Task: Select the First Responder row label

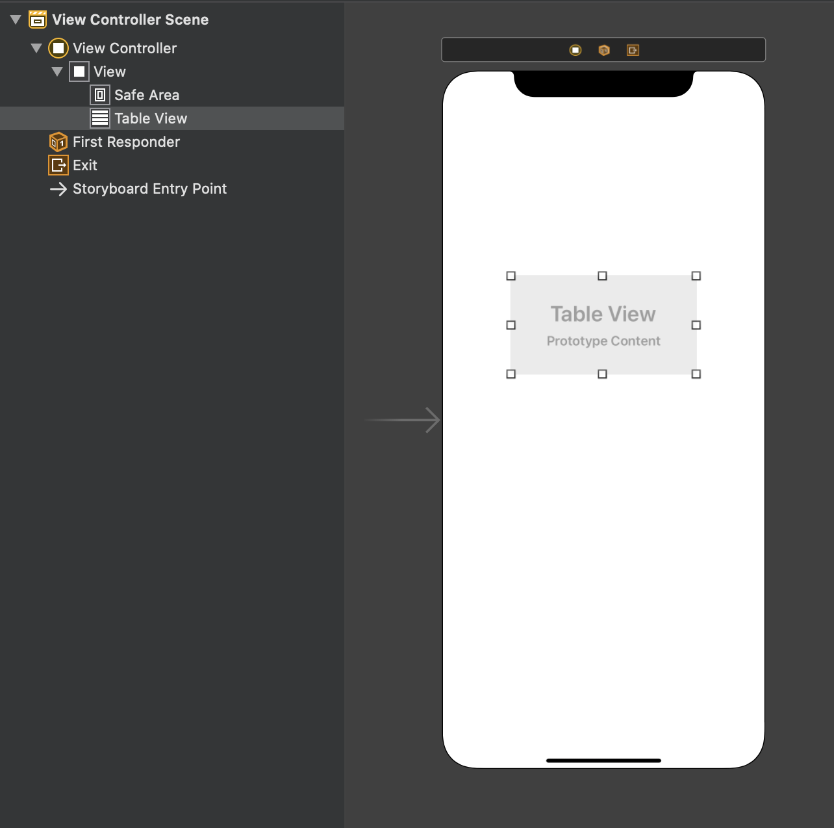Action: click(126, 142)
